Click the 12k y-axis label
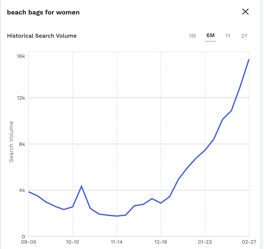The image size is (264, 249). tap(21, 98)
